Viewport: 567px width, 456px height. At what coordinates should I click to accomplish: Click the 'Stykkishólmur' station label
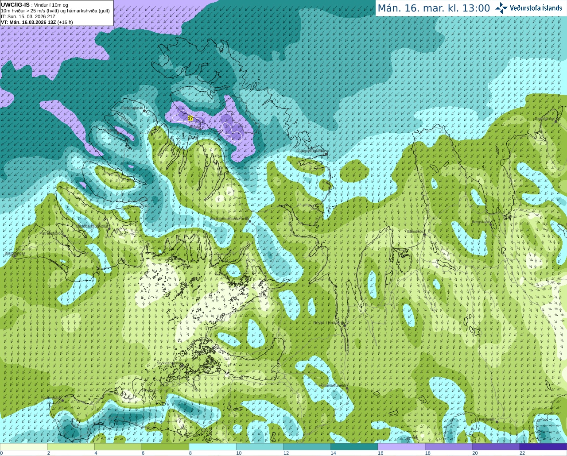[x=170, y=363]
